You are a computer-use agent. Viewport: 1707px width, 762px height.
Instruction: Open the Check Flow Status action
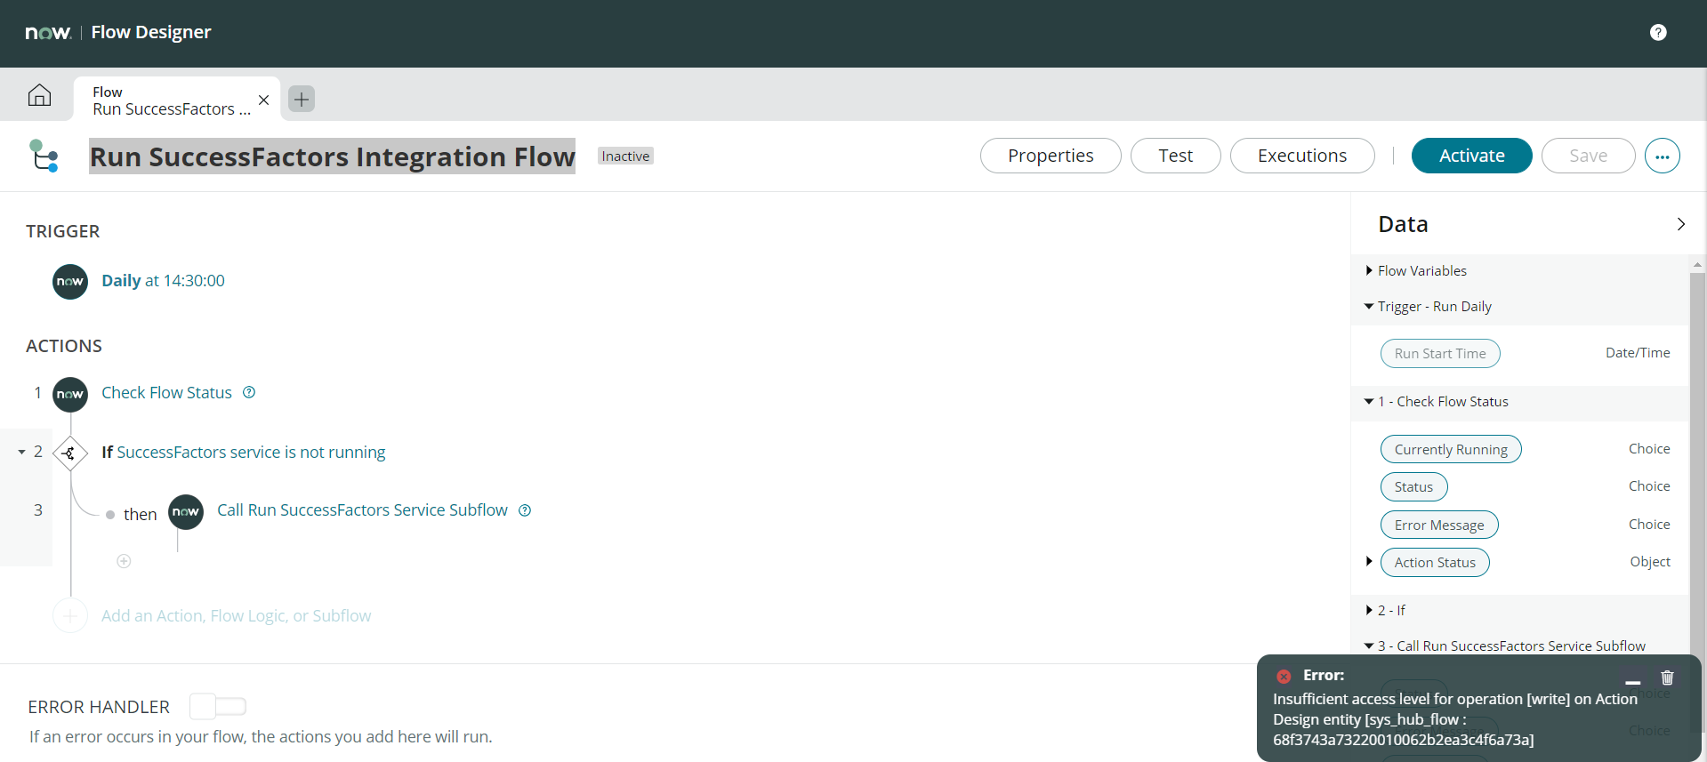[x=166, y=392]
